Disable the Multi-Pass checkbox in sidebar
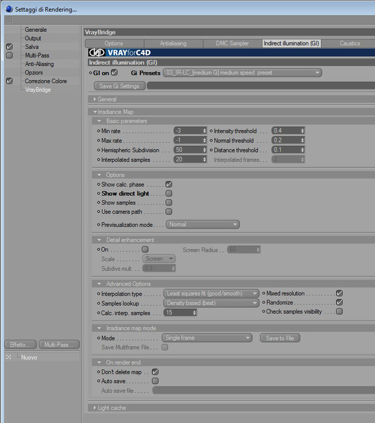 tap(9, 56)
